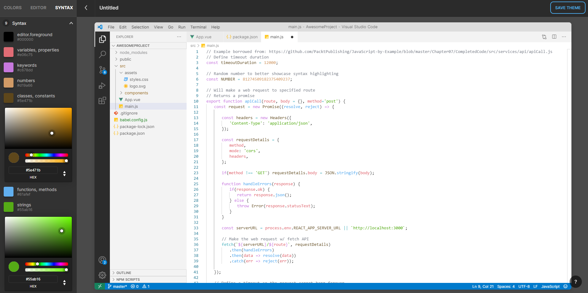588x293 pixels.
Task: Click the #5e471b hex input field
Action: click(33, 170)
